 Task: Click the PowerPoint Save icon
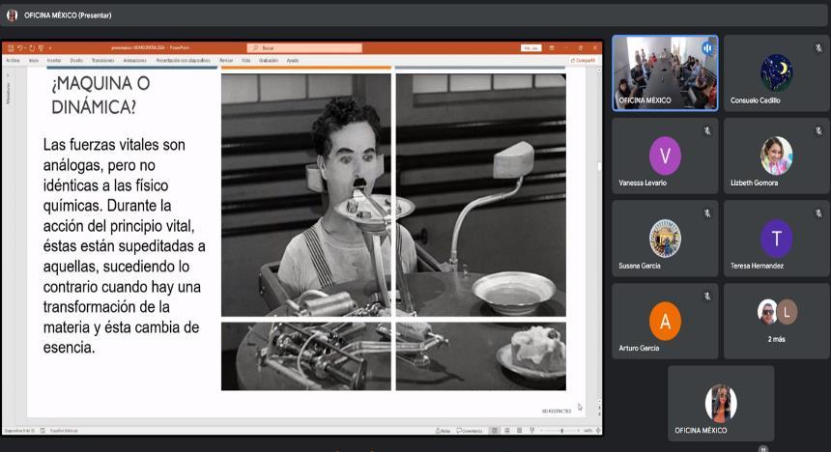pyautogui.click(x=10, y=48)
